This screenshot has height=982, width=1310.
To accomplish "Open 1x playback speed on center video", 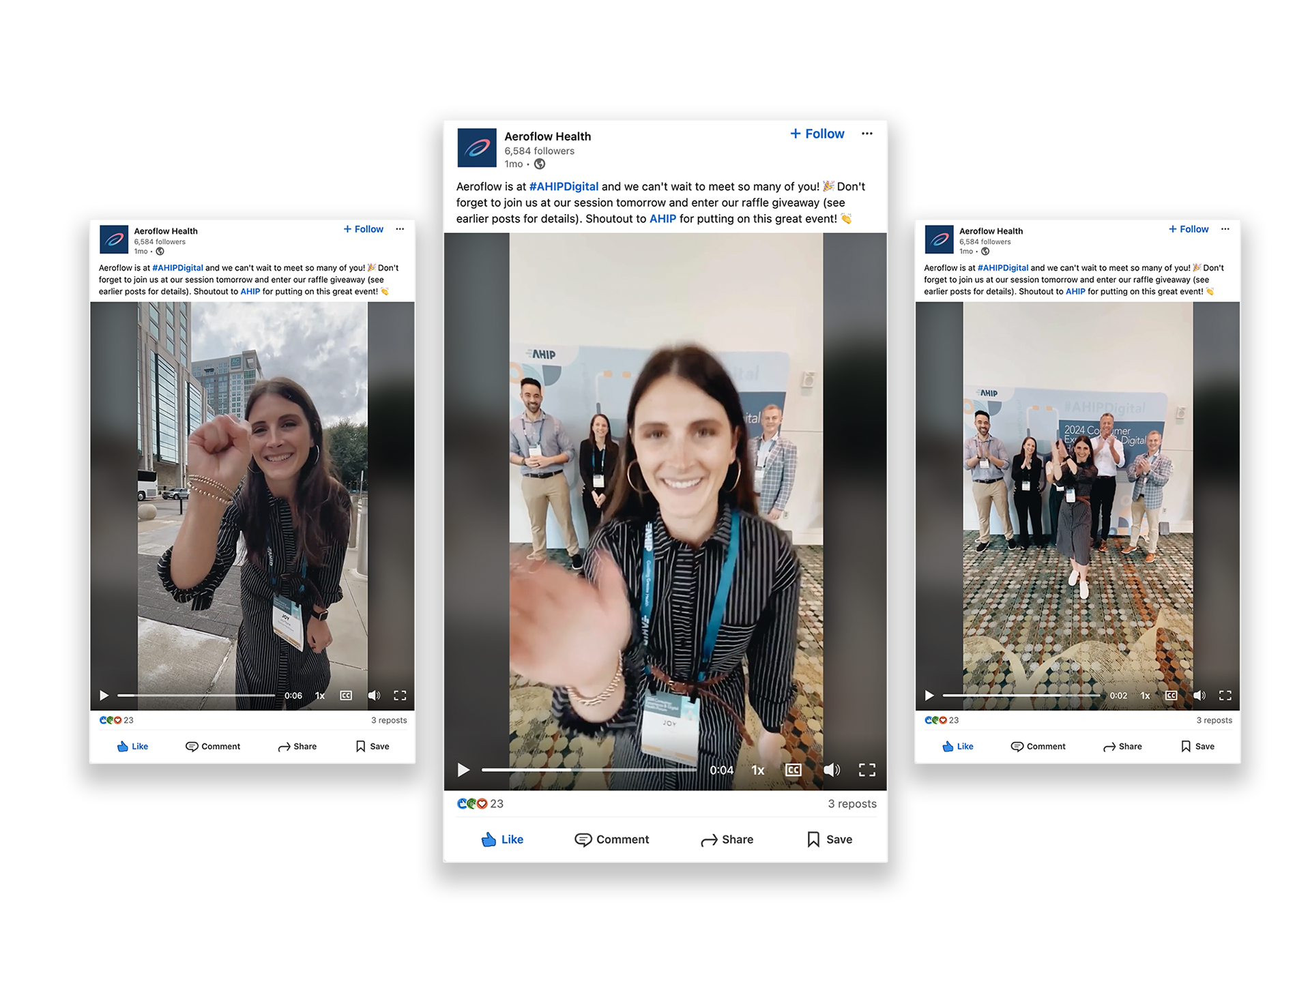I will (757, 770).
